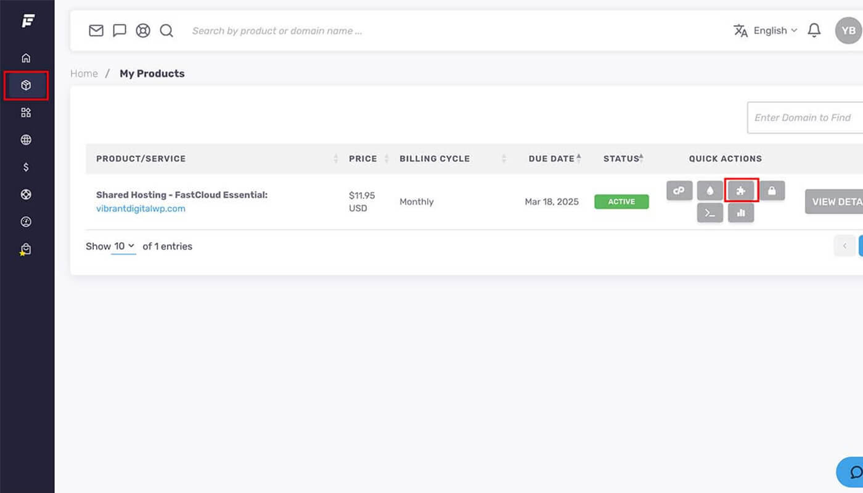Open the mail envelope icon in top bar
Viewport: 863px width, 493px height.
(96, 30)
